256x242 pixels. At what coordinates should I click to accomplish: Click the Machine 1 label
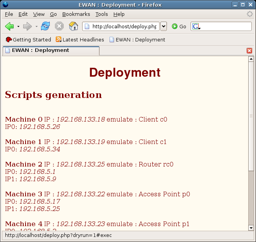tap(23, 142)
